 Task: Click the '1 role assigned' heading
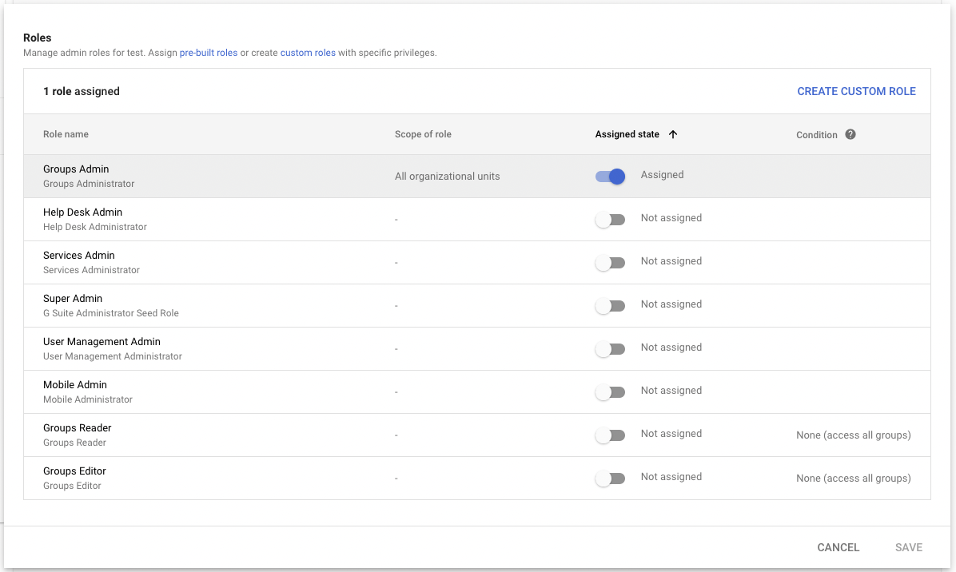tap(82, 91)
